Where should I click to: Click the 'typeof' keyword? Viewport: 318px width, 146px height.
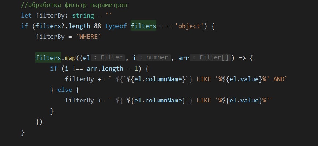pos(116,26)
